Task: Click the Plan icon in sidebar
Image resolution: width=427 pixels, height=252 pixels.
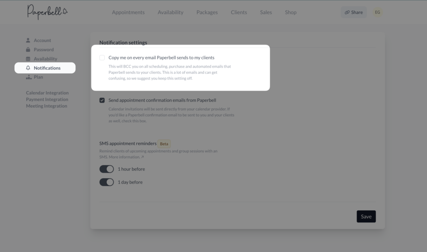Action: pyautogui.click(x=28, y=77)
